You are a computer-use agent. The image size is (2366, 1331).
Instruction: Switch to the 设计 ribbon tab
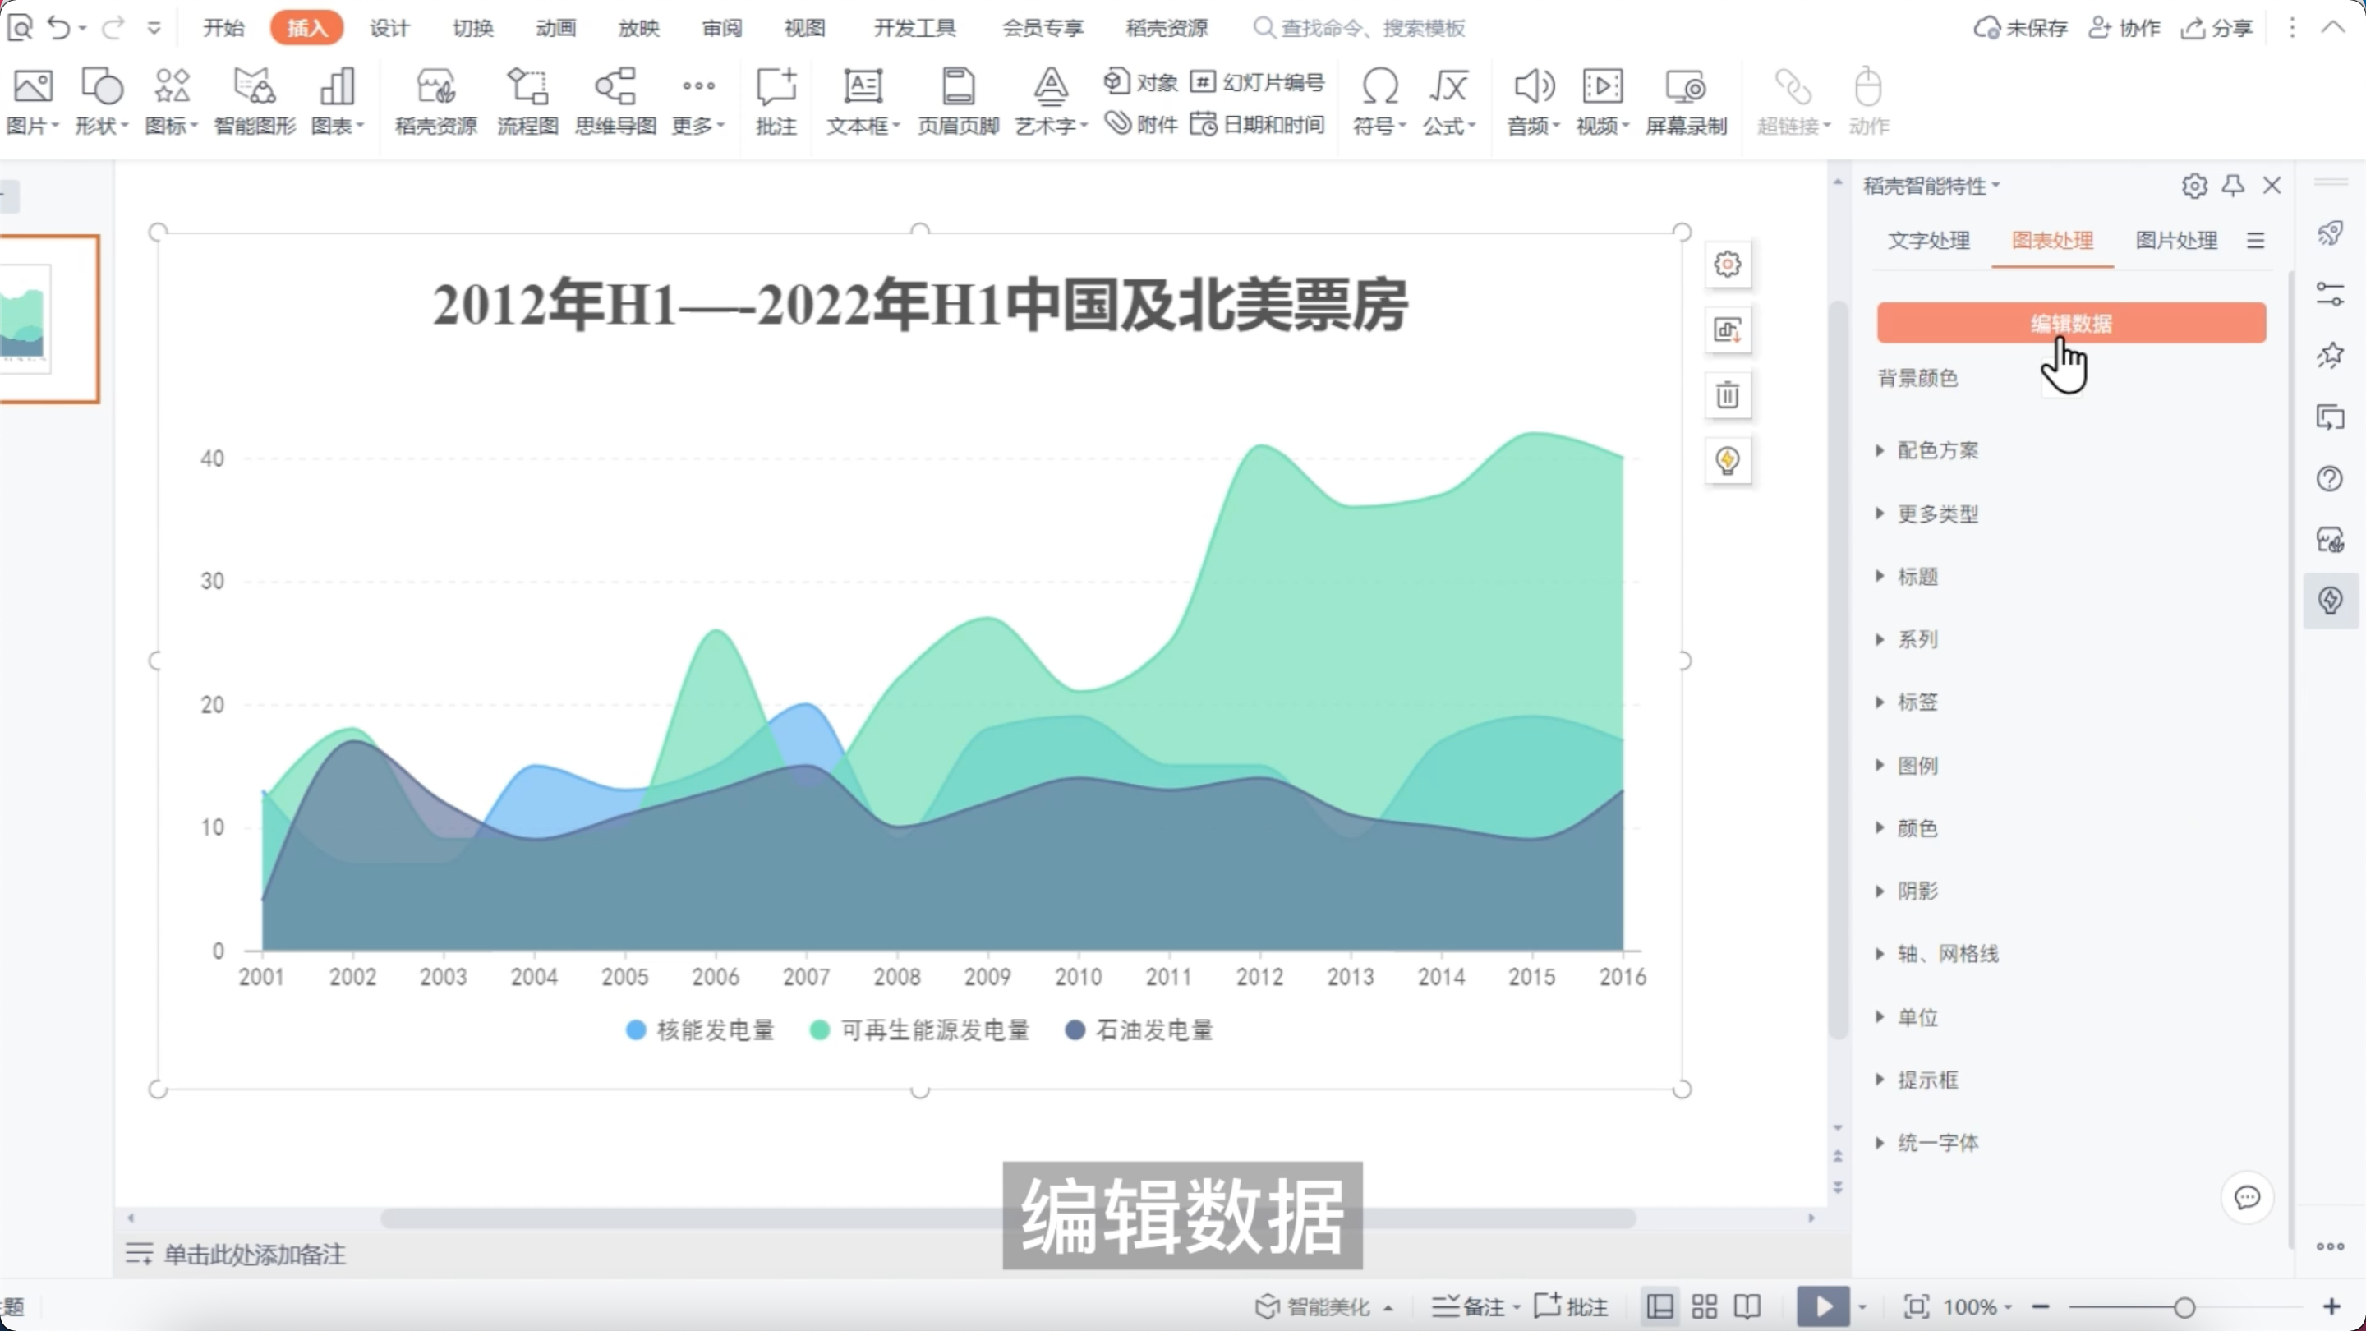point(389,28)
